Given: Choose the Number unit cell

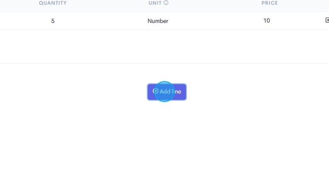Looking at the screenshot, I should click(158, 21).
